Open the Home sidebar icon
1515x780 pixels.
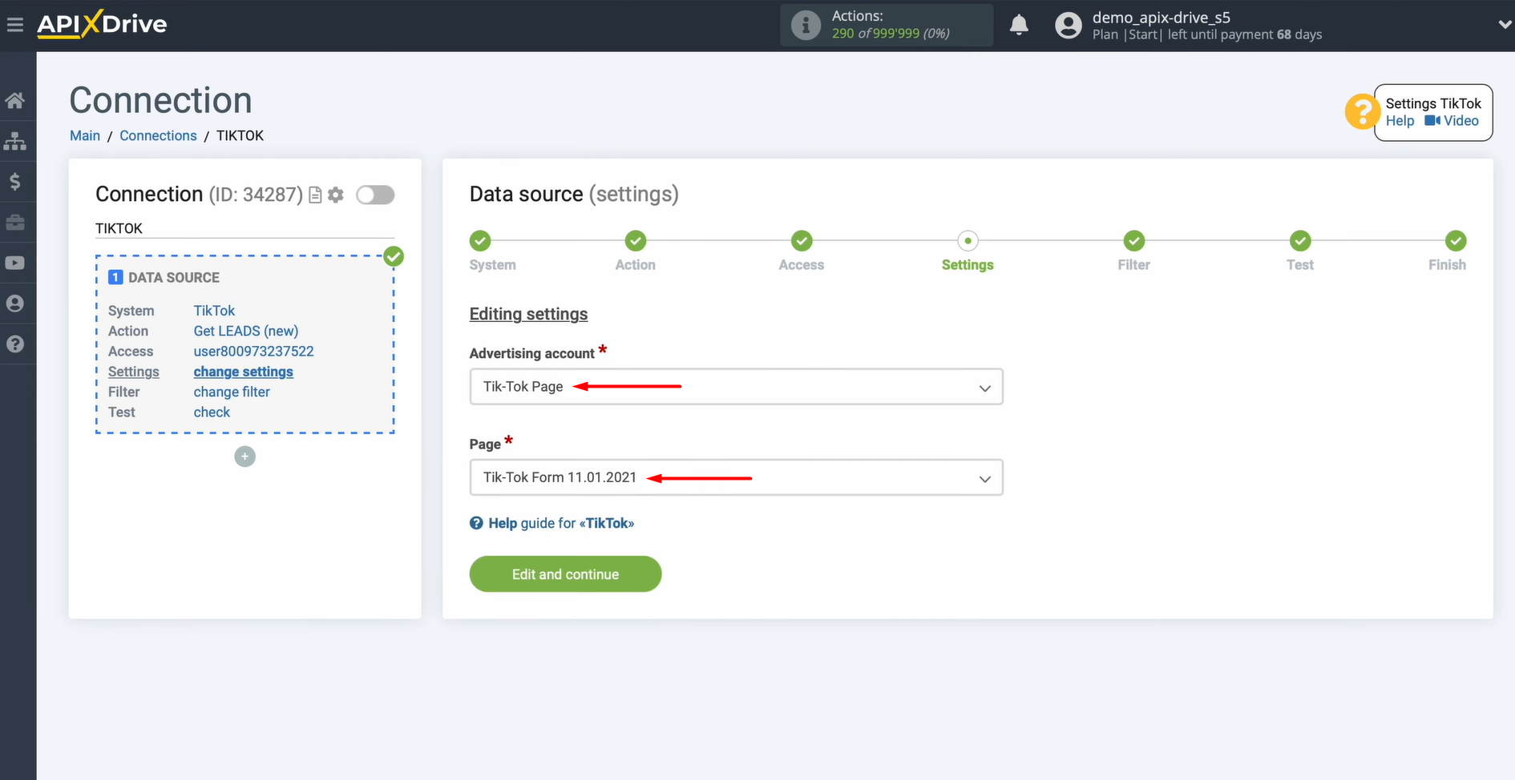click(15, 101)
